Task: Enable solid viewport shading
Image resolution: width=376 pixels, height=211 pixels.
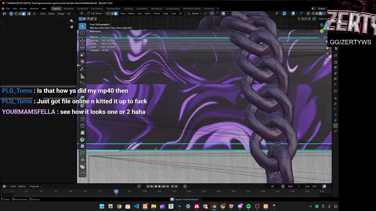Action: pos(317,13)
